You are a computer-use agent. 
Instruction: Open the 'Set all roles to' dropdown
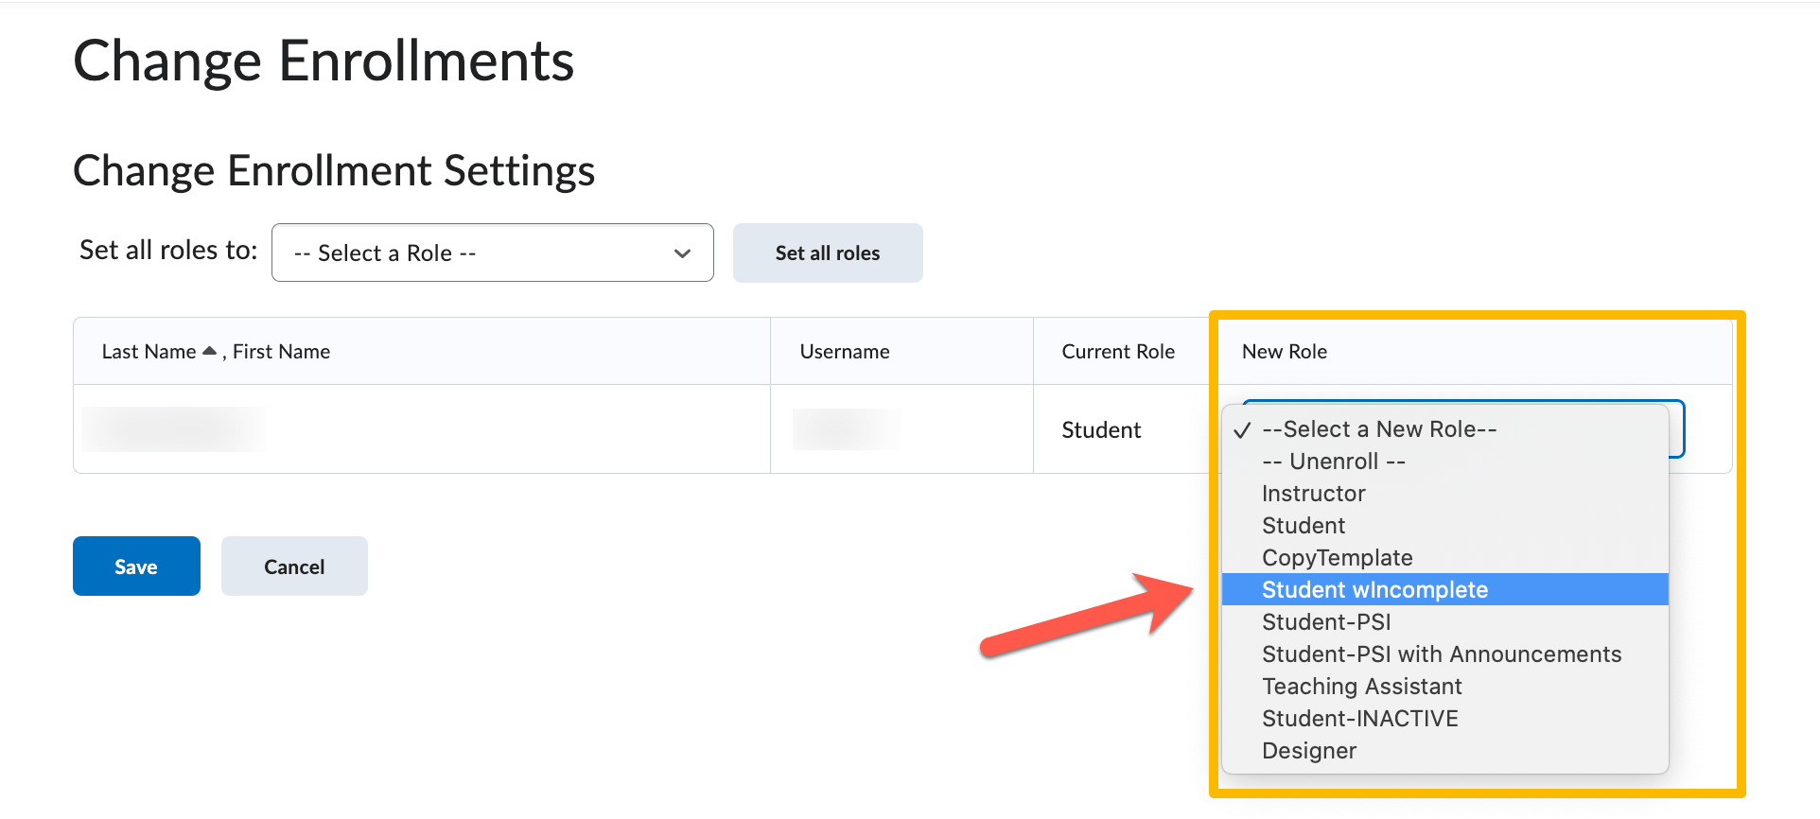click(x=492, y=253)
